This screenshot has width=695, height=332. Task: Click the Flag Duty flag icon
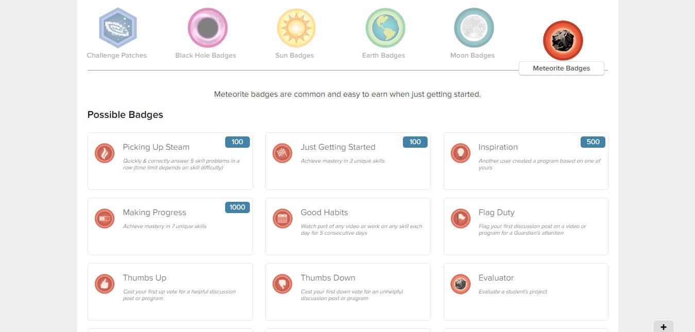coord(460,219)
